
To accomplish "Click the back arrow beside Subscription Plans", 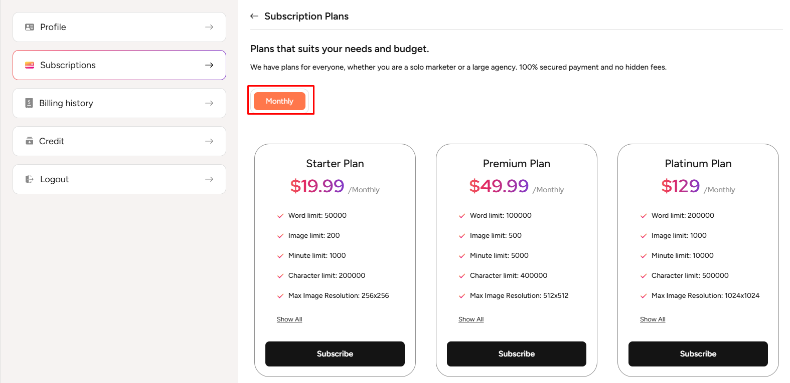I will point(254,16).
